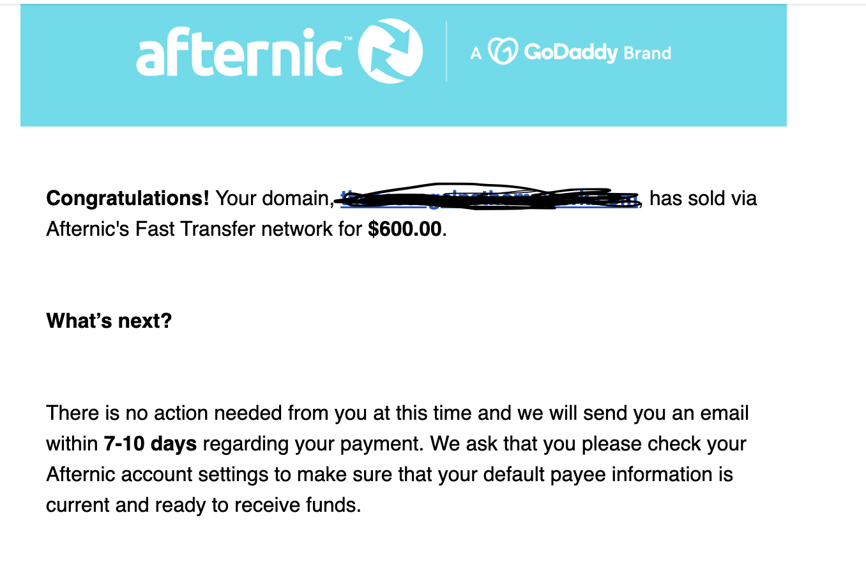Image resolution: width=866 pixels, height=584 pixels.
Task: Click the afternic wordmark in the banner
Action: [239, 53]
